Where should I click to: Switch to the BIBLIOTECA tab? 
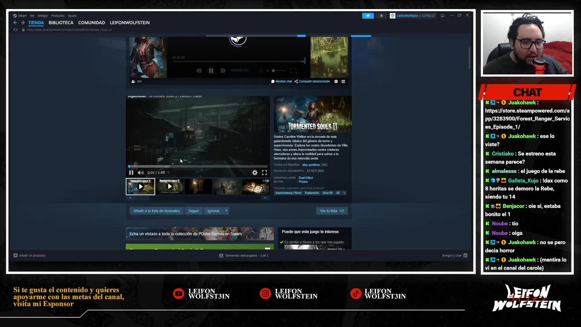[x=61, y=23]
